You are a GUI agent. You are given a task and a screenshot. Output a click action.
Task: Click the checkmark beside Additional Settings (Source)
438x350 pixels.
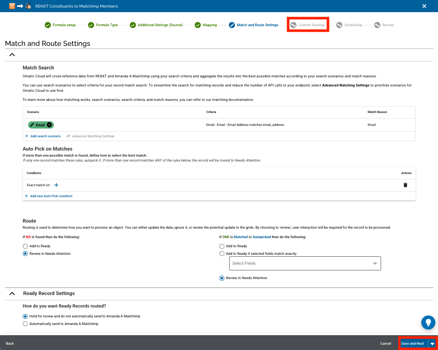pyautogui.click(x=133, y=25)
